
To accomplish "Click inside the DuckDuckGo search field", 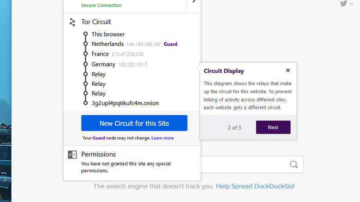I will tap(243, 164).
